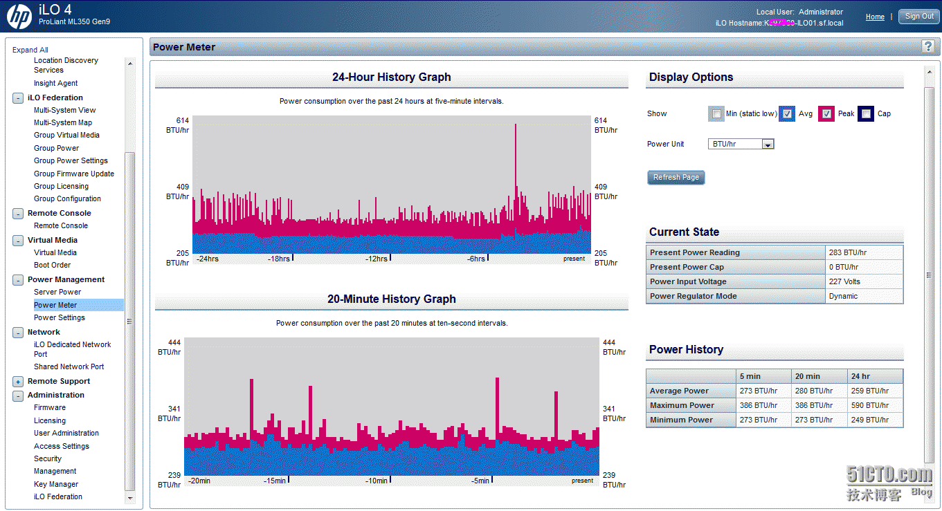Collapse the Power Management section
Screen dimensions: 942x511
(18, 280)
